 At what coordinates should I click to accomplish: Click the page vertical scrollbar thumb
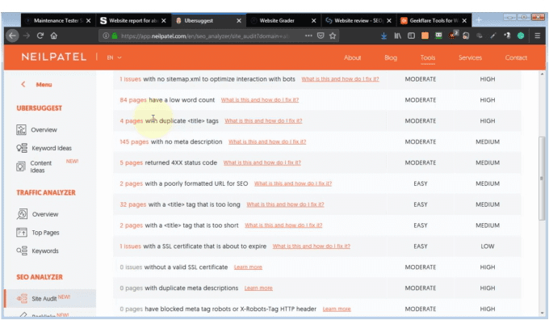click(x=542, y=179)
